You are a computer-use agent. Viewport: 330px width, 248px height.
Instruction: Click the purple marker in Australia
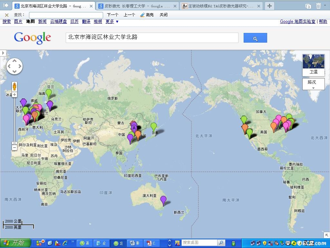[x=163, y=200]
